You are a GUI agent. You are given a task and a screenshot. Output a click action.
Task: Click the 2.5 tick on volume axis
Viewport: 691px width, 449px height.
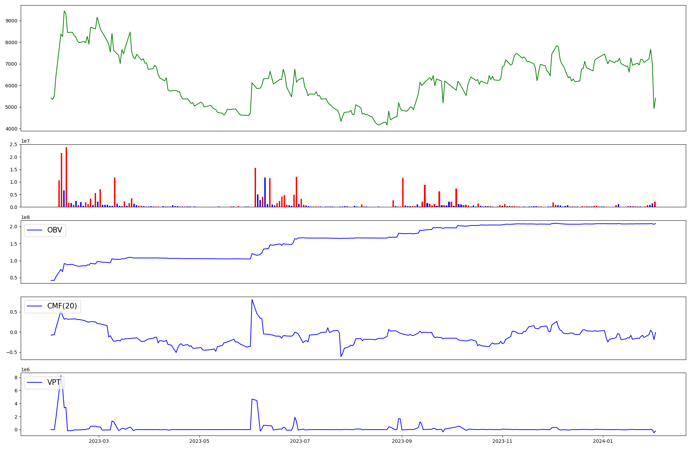click(13, 144)
